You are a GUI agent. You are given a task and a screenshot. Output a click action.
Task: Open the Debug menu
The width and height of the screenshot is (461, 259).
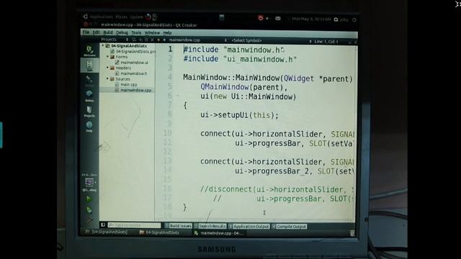[x=122, y=32]
